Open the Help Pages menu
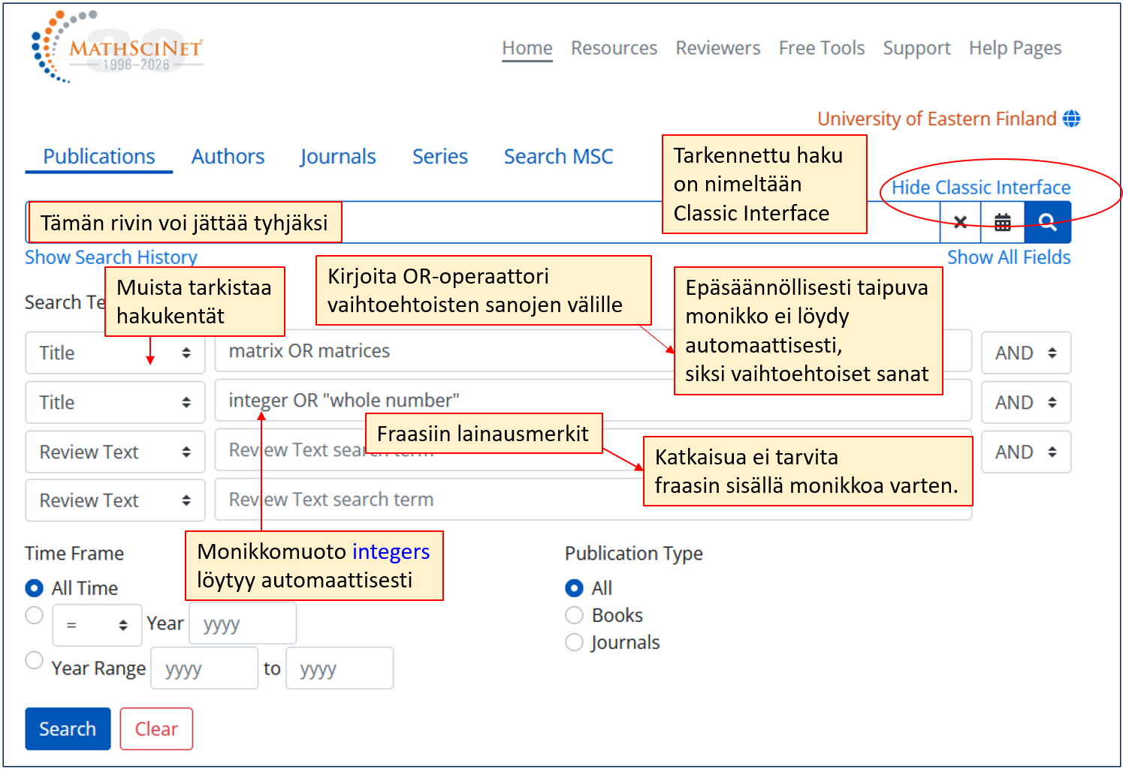This screenshot has height=769, width=1123. pyautogui.click(x=1016, y=48)
